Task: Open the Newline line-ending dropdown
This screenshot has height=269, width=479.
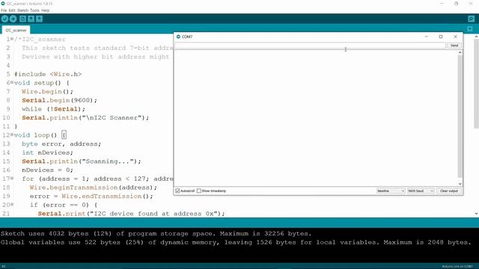Action: tap(391, 191)
